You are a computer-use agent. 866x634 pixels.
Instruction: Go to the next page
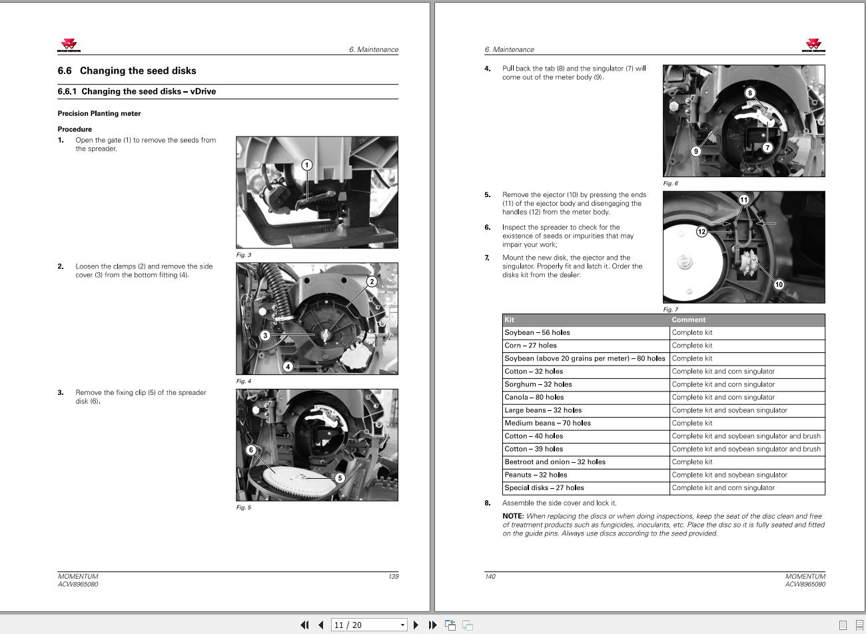tap(416, 625)
